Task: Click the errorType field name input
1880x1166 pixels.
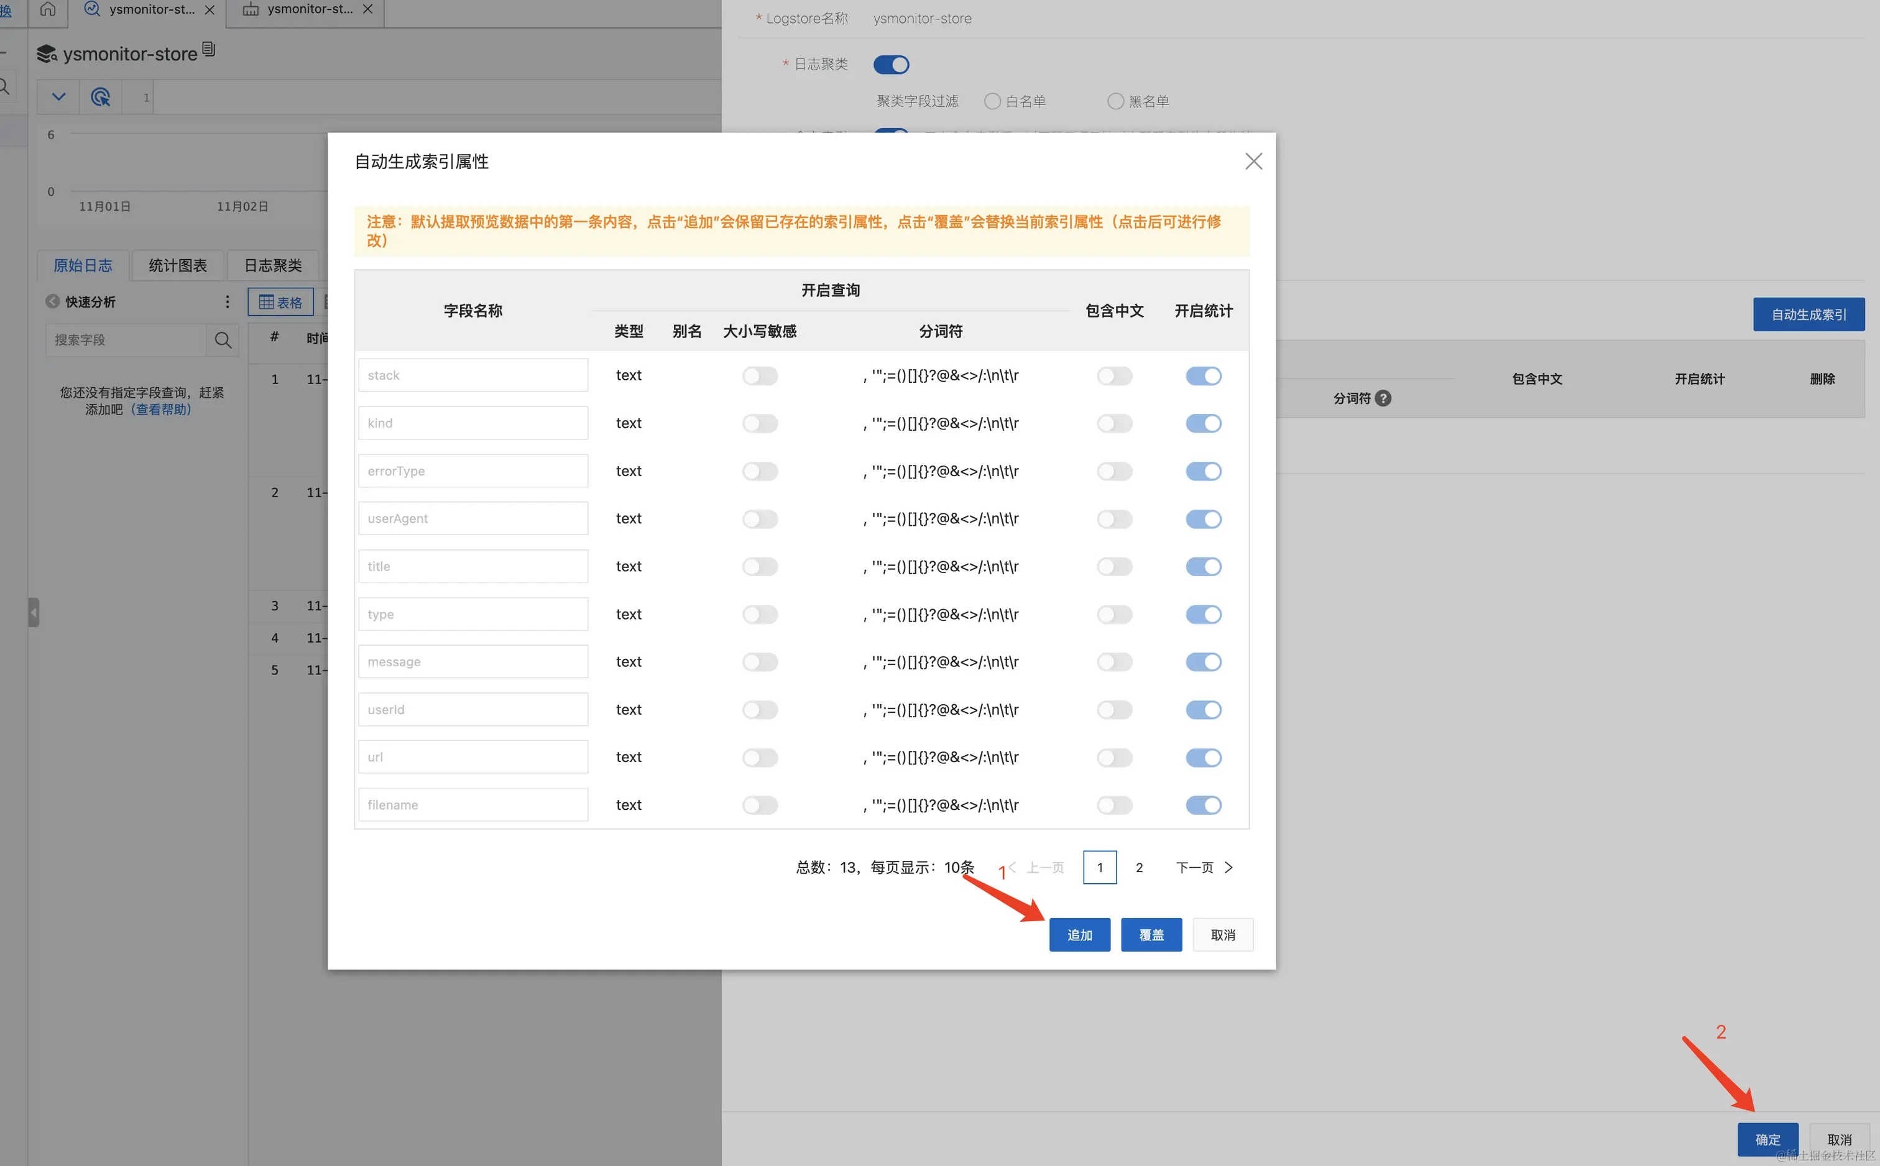Action: [472, 471]
